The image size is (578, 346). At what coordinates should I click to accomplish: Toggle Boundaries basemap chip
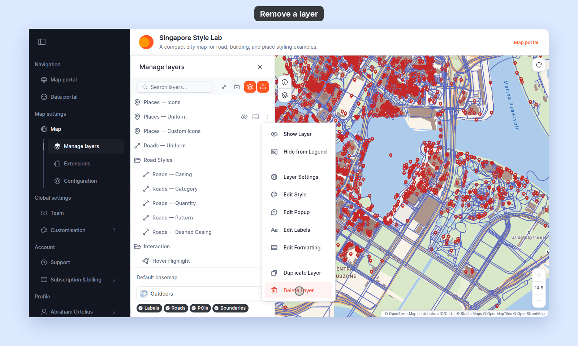(x=230, y=308)
